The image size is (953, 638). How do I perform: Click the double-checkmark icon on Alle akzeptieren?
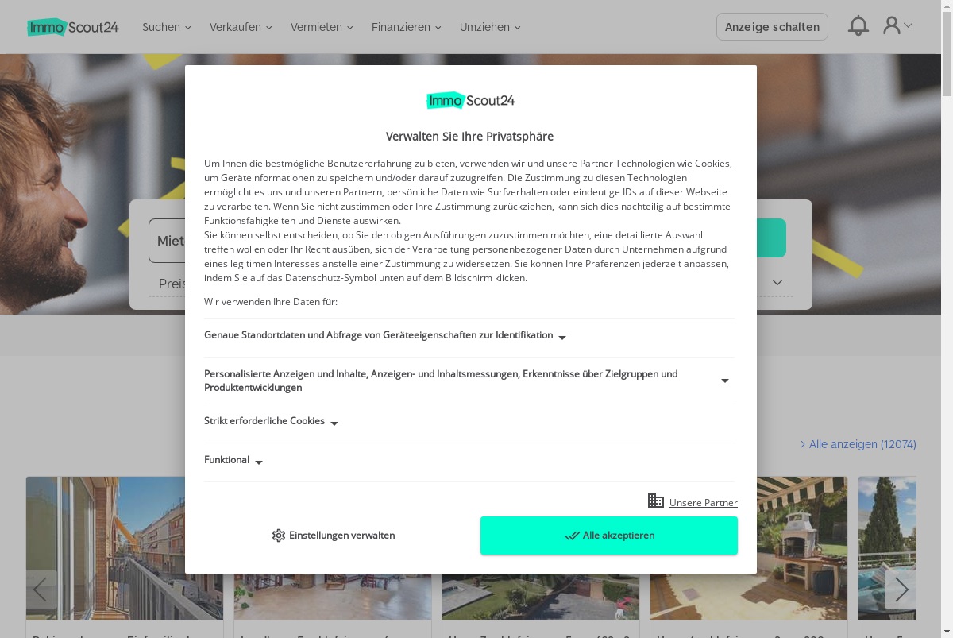572,536
